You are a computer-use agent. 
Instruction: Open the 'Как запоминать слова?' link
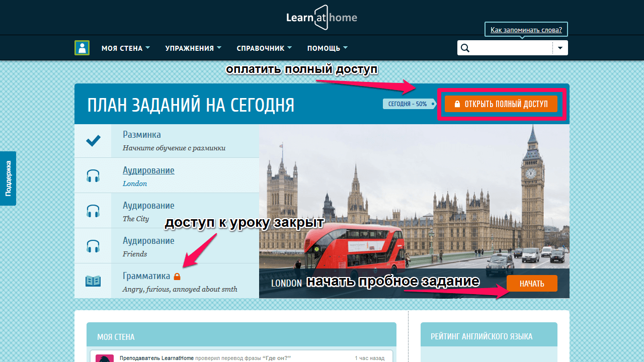tap(526, 30)
